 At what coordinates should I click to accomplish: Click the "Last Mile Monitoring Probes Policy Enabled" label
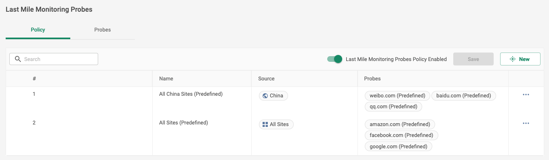[396, 59]
